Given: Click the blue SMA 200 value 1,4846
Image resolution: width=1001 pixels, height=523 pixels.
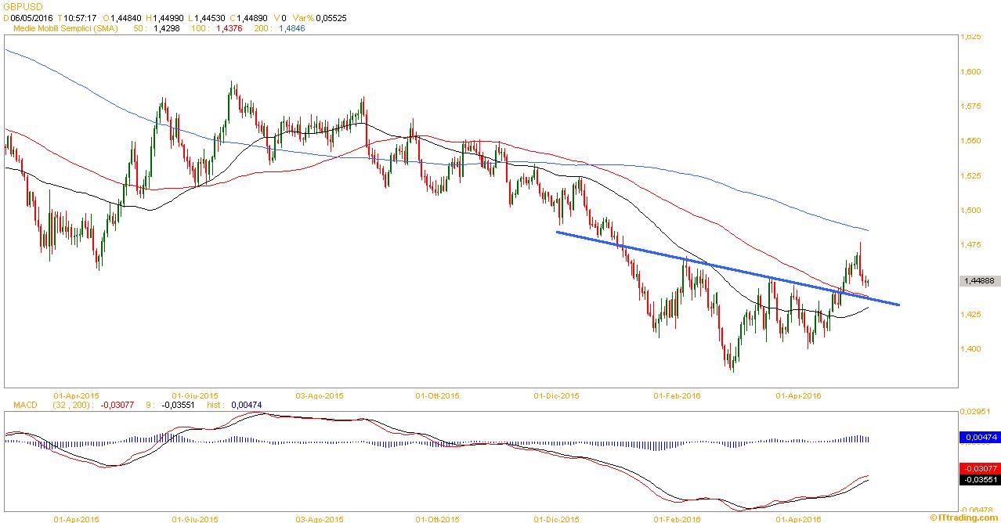Looking at the screenshot, I should pyautogui.click(x=291, y=28).
